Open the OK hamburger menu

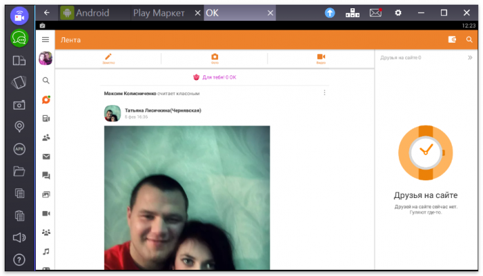(x=46, y=40)
